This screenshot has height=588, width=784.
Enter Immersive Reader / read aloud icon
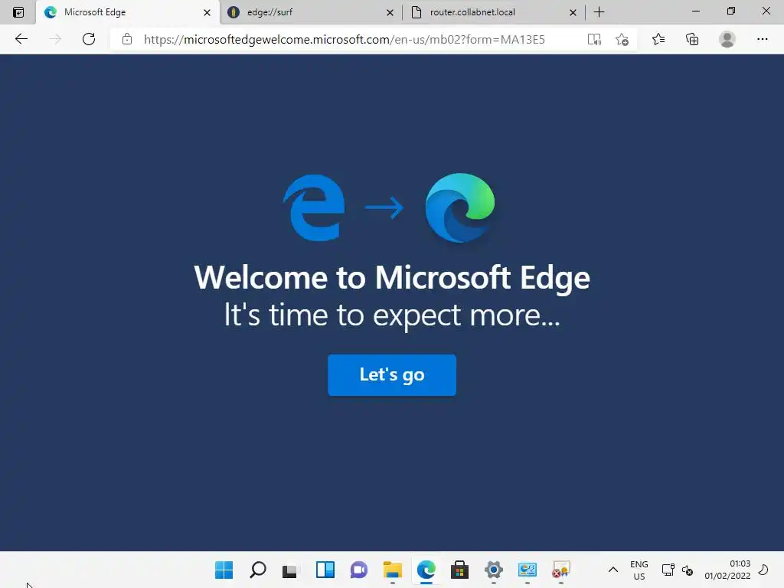(x=594, y=39)
